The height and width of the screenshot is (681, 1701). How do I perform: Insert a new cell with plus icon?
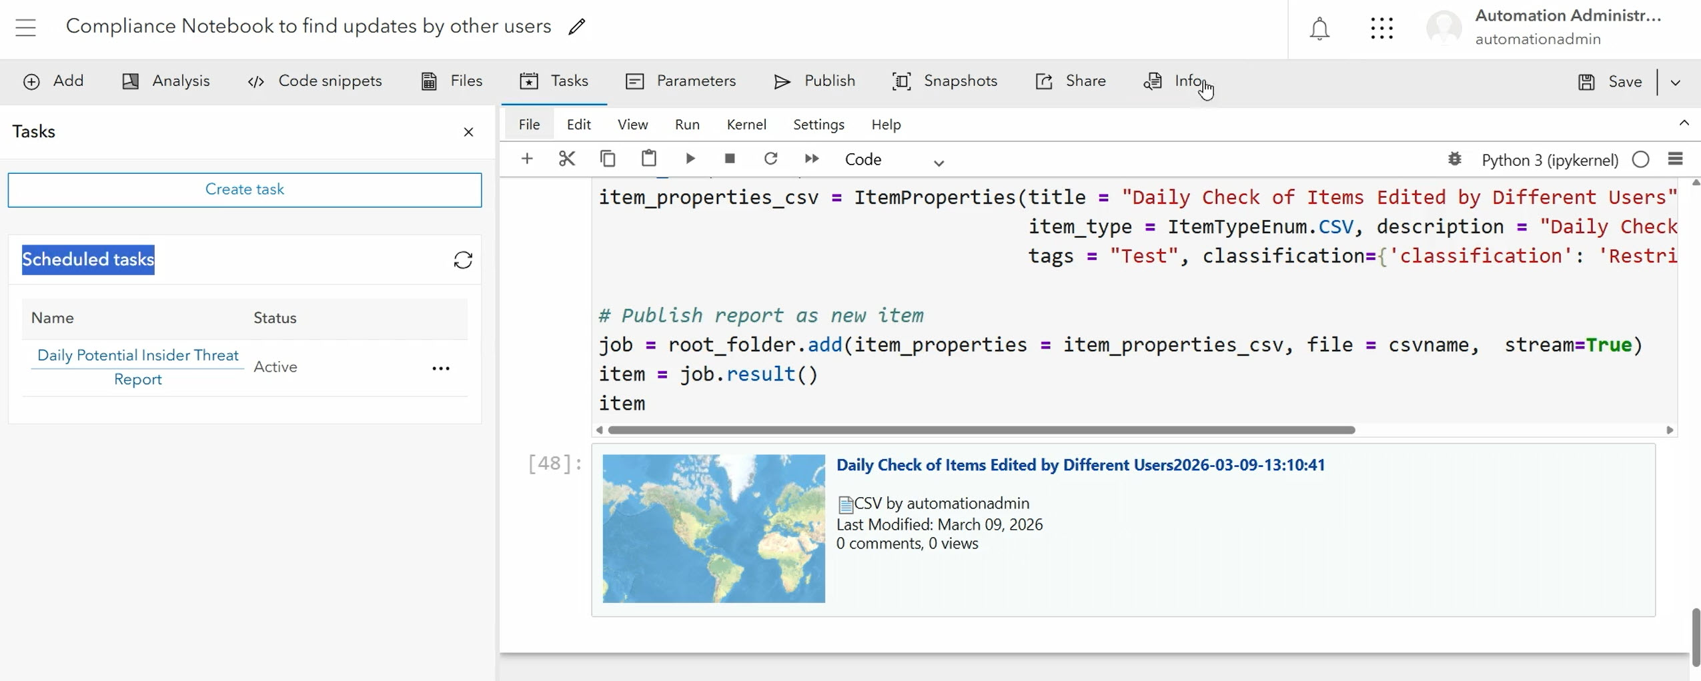527,159
